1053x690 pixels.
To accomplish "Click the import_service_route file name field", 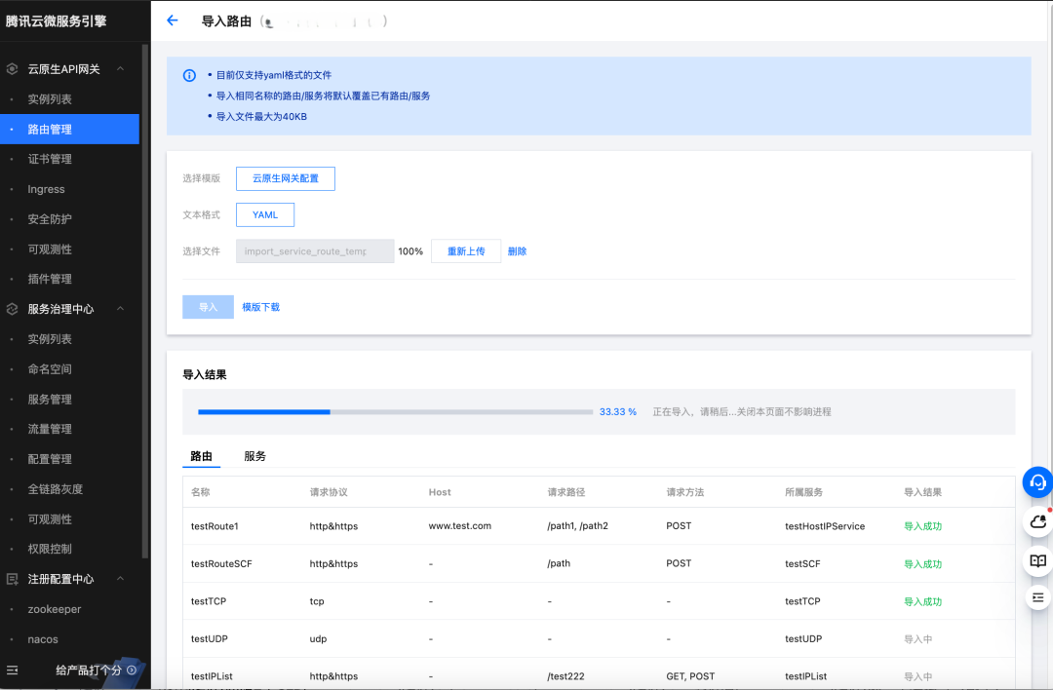I will [315, 251].
